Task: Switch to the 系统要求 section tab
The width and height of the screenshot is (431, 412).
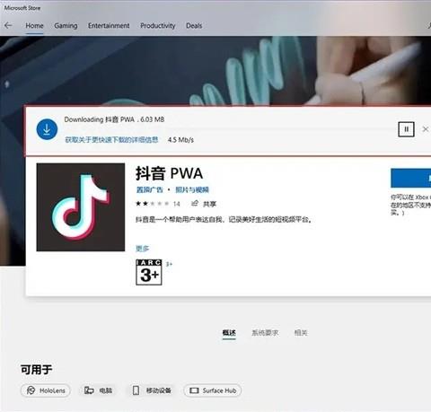Action: [265, 333]
